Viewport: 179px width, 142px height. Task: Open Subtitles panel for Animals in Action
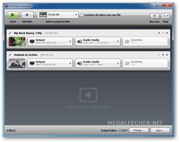[145, 63]
